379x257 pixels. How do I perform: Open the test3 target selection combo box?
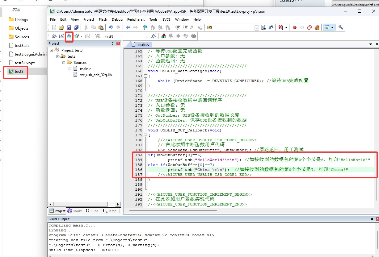pos(126,36)
